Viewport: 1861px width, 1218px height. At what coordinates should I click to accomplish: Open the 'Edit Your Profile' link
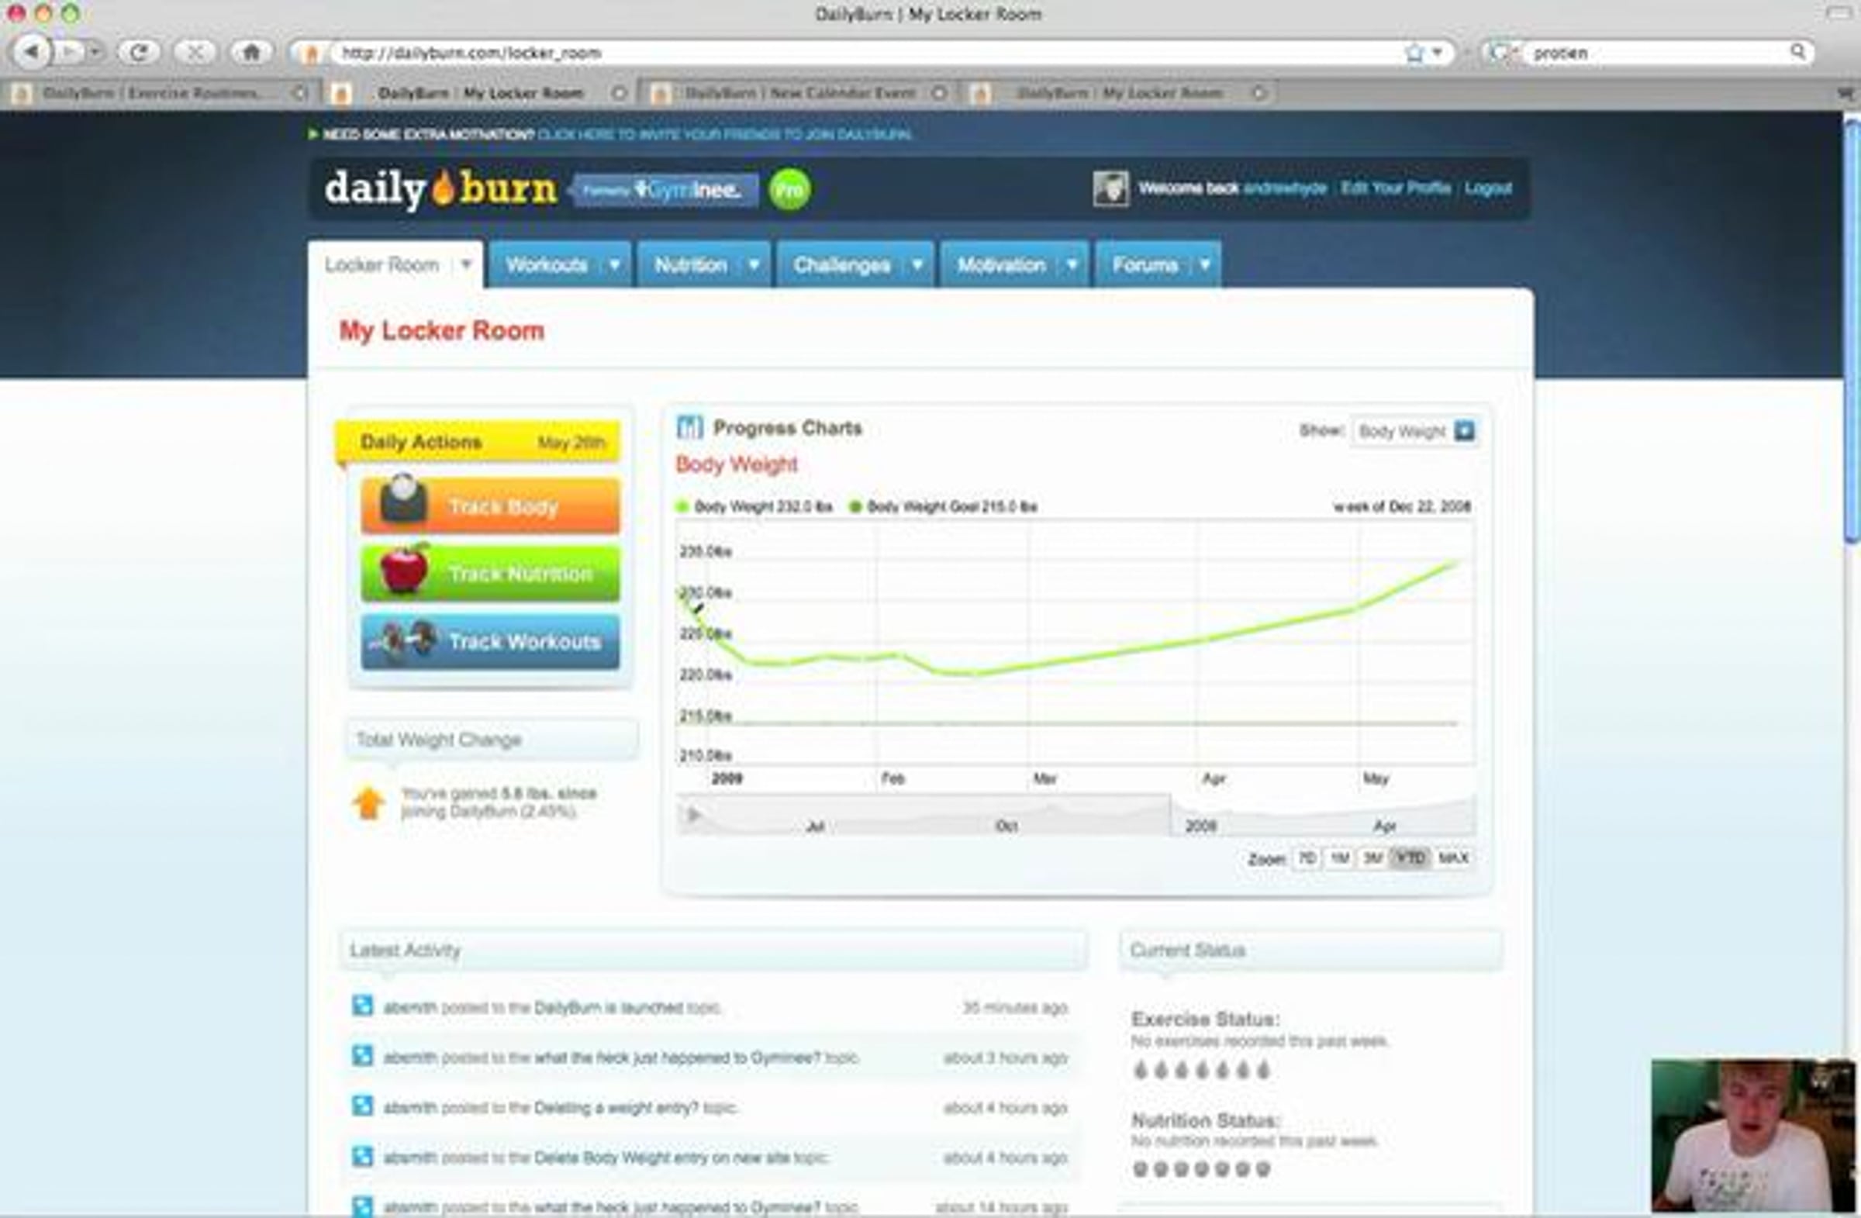1396,188
